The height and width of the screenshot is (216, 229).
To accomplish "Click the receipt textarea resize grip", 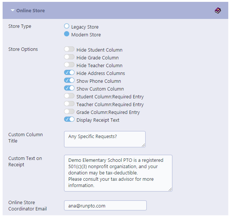I will [x=170, y=189].
